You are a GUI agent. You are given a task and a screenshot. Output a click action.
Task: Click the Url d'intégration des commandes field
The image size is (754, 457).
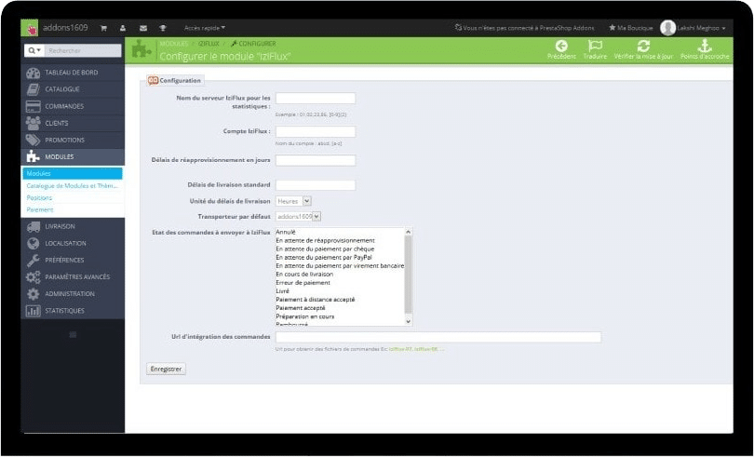[x=438, y=337]
